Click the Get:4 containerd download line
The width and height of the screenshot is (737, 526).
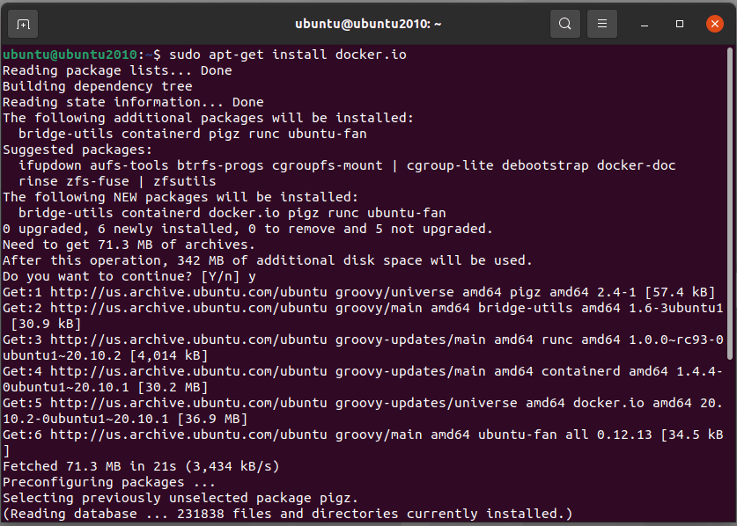363,379
